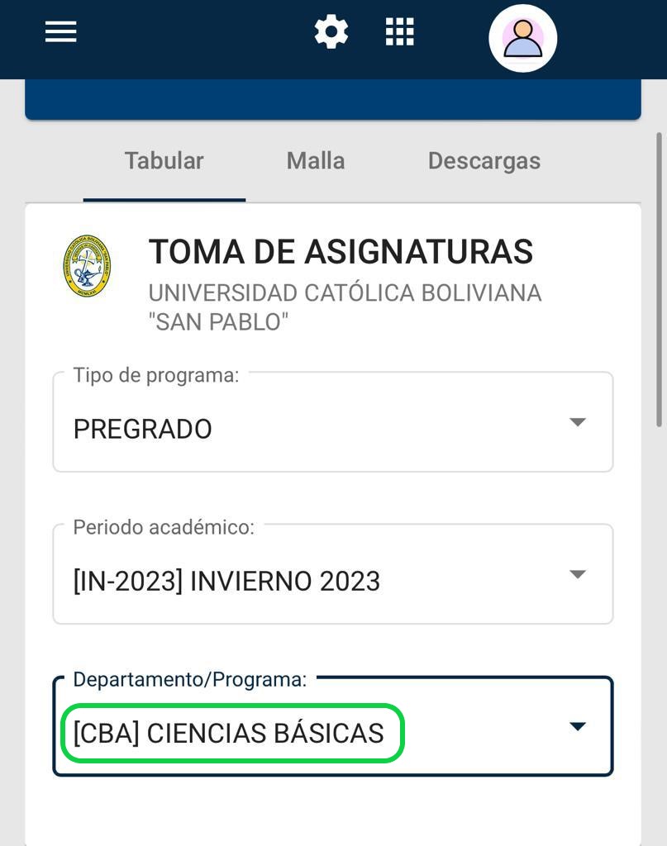Screen dimensions: 667x846
Task: Open the Descargas tab
Action: [484, 160]
